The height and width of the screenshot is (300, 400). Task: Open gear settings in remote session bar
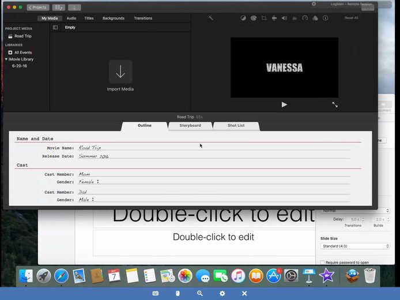point(222,293)
